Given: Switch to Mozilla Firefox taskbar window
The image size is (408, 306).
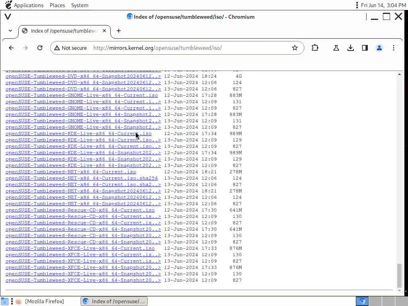Looking at the screenshot, I should click(x=39, y=301).
